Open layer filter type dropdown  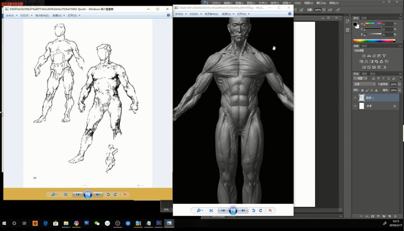[x=360, y=78]
